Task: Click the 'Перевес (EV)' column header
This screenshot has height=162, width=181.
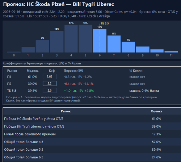Action: tap(73, 71)
